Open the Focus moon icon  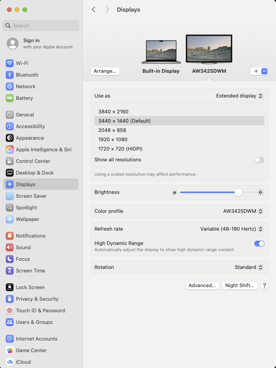point(10,259)
